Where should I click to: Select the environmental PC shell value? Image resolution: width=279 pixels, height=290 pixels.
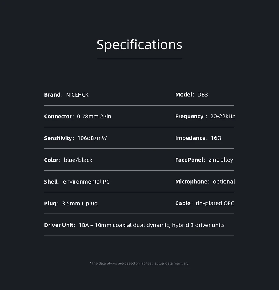pos(86,182)
